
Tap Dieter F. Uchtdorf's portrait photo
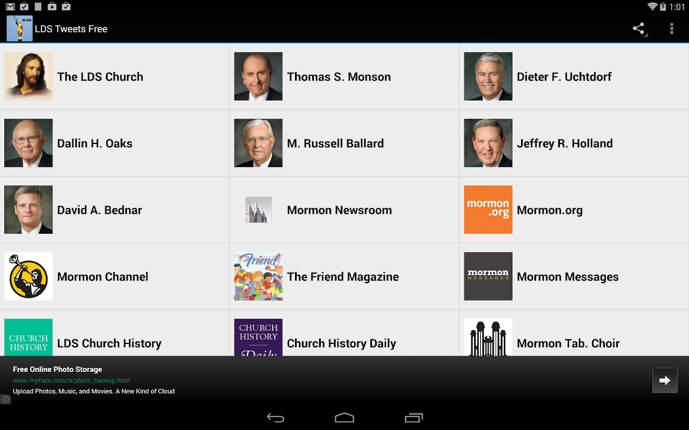(x=488, y=76)
